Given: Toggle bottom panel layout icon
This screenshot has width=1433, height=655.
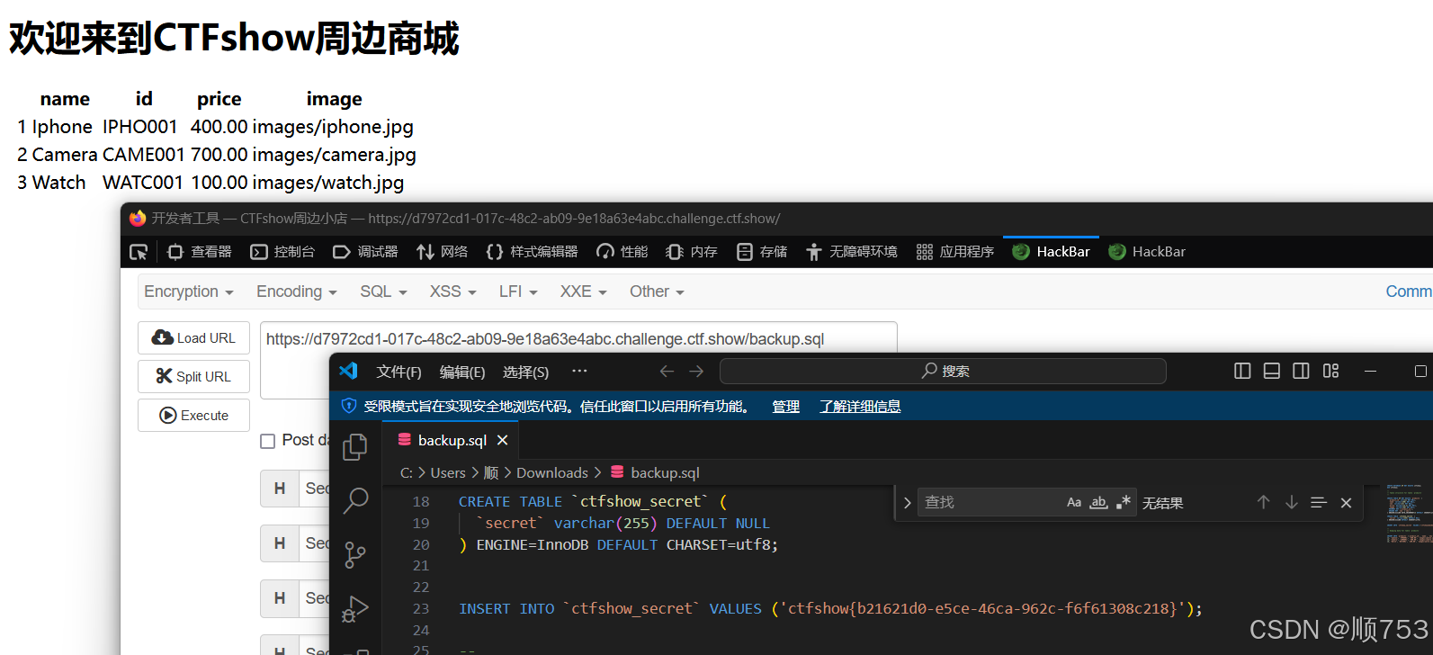Looking at the screenshot, I should 1271,371.
